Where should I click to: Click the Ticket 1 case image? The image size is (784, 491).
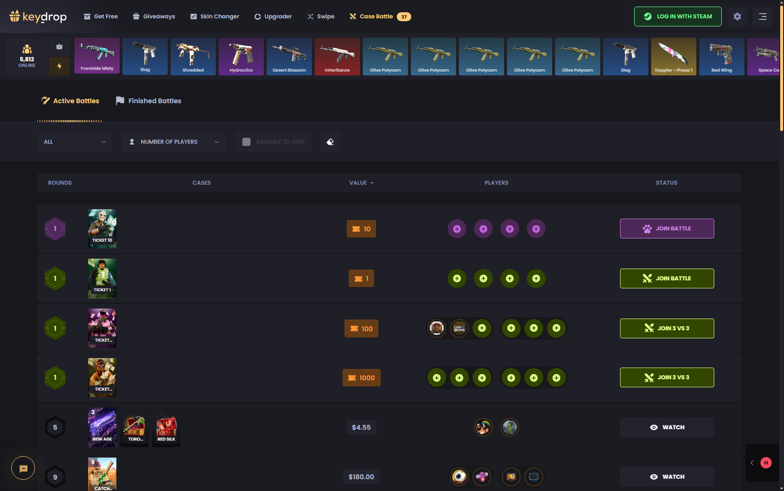(x=102, y=278)
